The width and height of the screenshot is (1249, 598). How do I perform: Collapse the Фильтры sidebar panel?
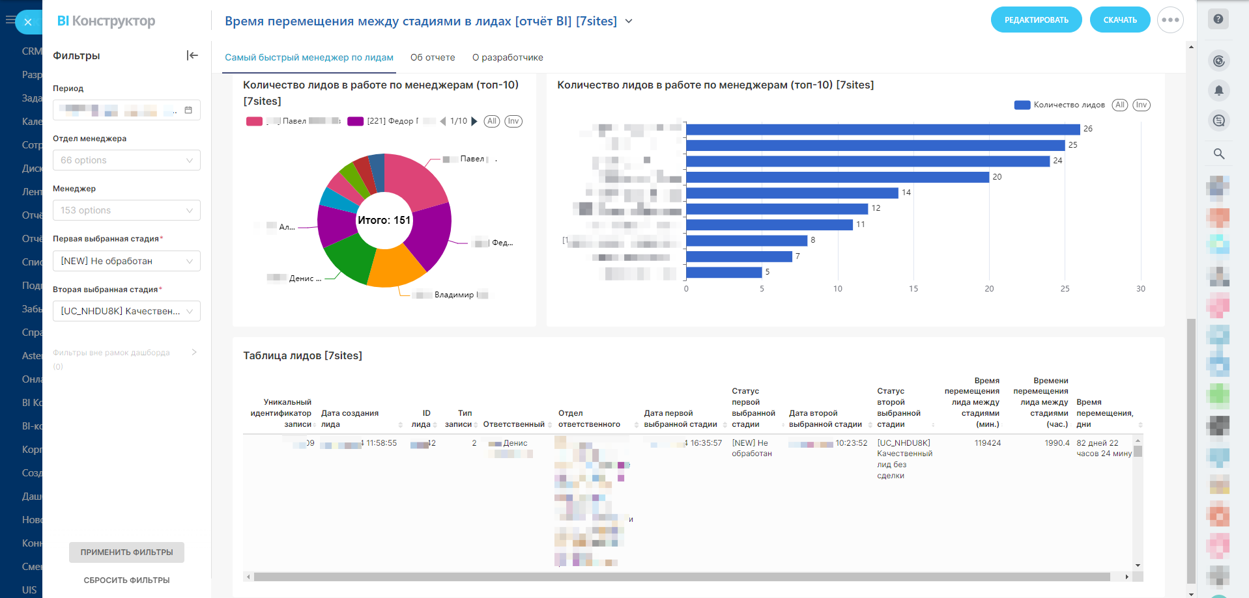click(x=192, y=55)
